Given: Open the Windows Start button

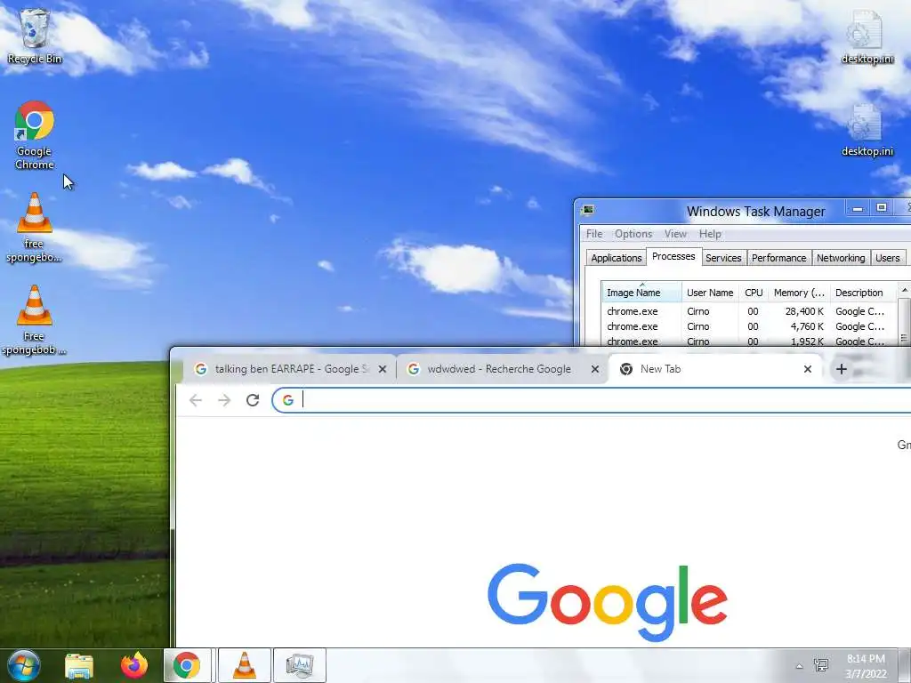Looking at the screenshot, I should click(x=23, y=665).
